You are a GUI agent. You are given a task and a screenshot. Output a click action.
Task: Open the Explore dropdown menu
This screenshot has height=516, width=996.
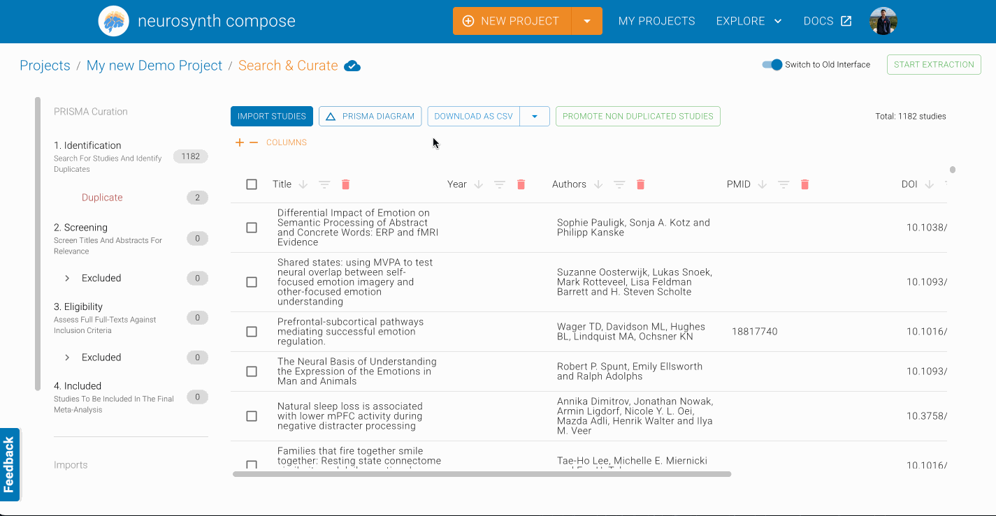point(749,21)
